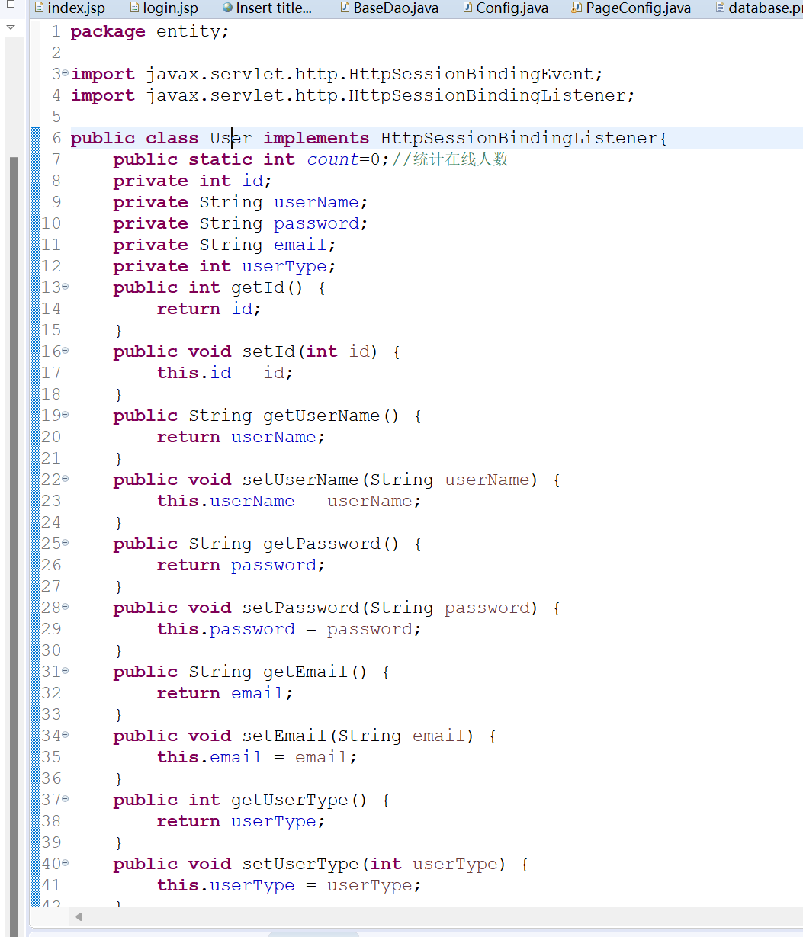The width and height of the screenshot is (803, 937).
Task: Click the globe icon on Insert title tab
Action: [227, 8]
